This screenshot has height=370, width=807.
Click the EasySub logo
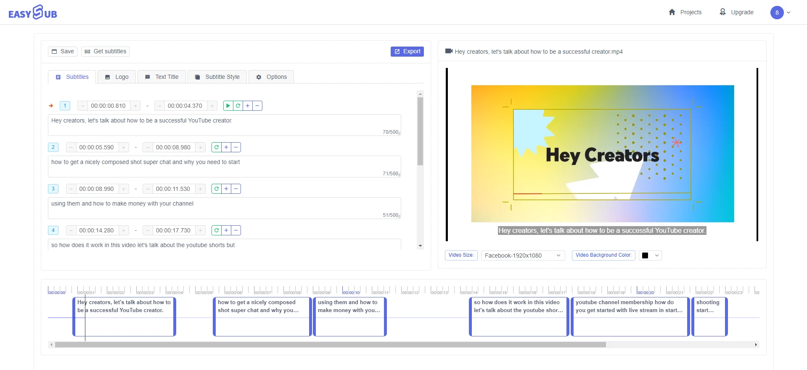[x=33, y=13]
